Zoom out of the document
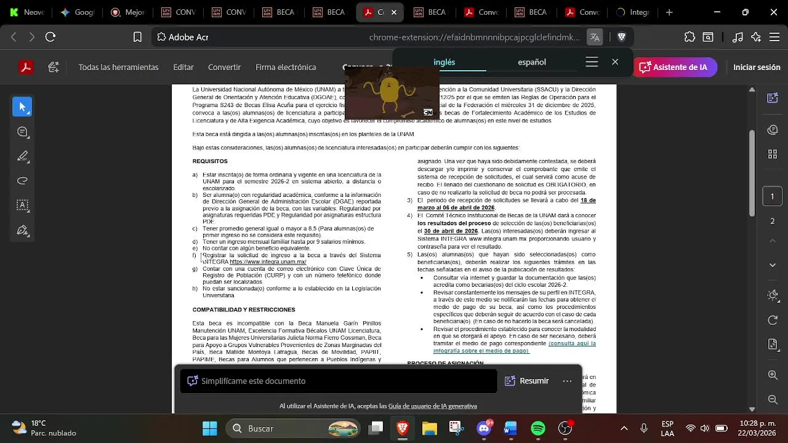Screen dimensions: 788x443 (x=773, y=400)
